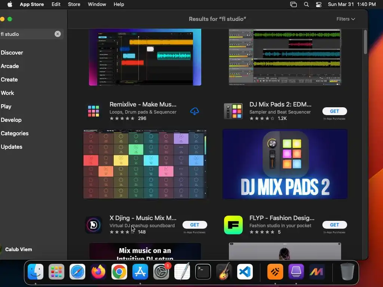Open the X Djing app icon
This screenshot has height=287, width=383.
(94, 225)
